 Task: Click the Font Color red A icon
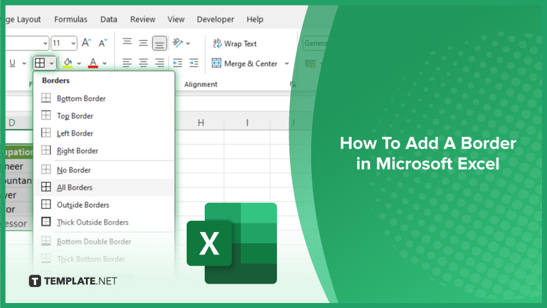(x=93, y=63)
